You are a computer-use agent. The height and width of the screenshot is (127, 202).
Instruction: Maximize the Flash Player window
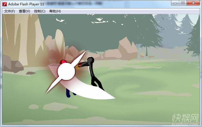click(183, 3)
